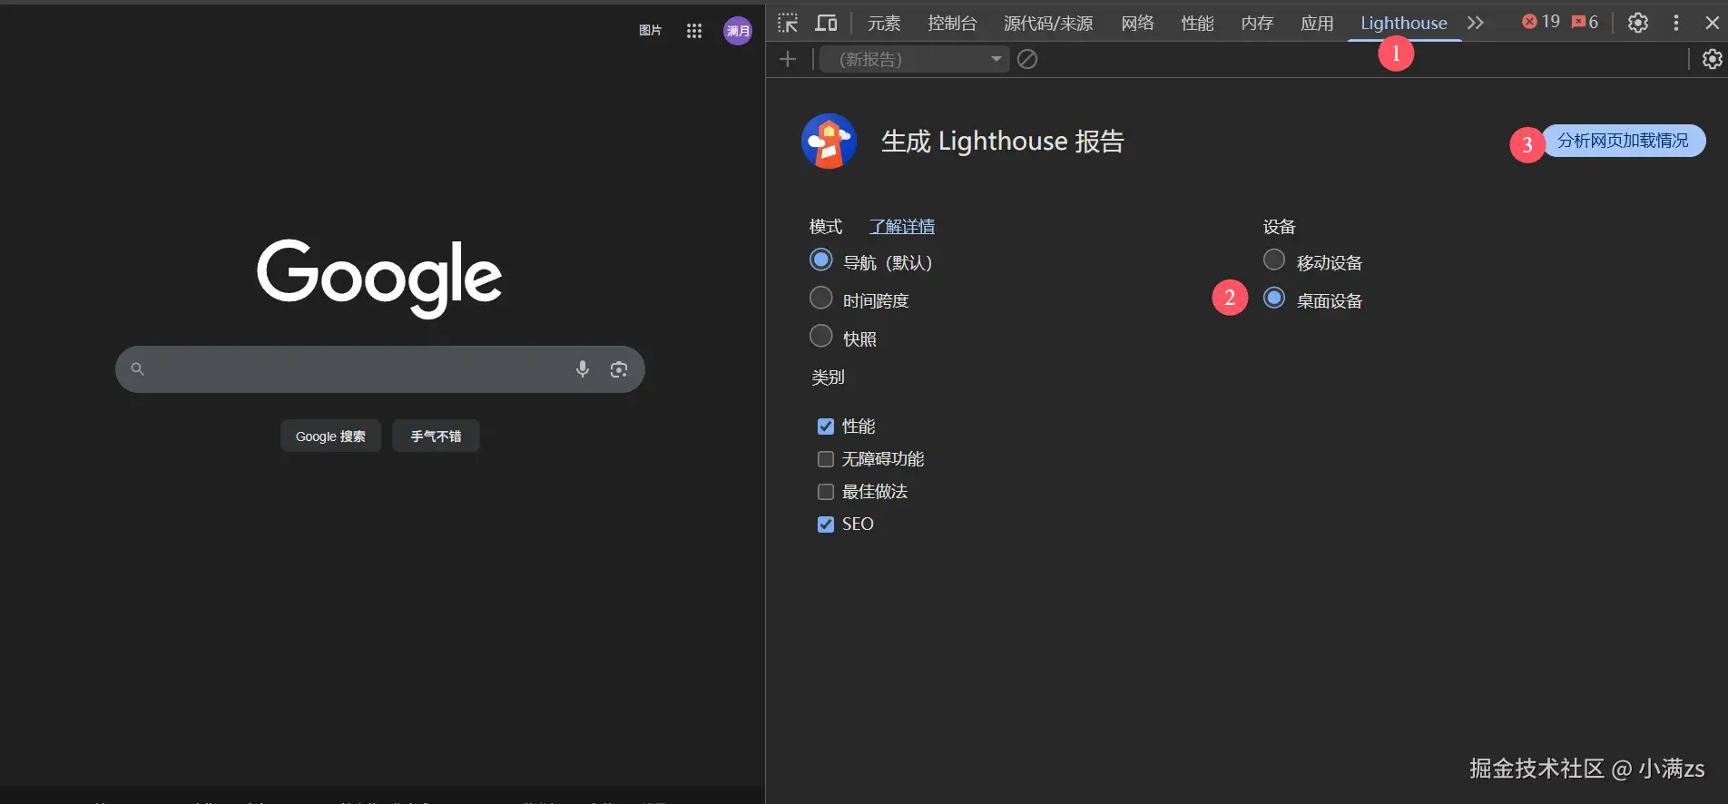
Task: Open Google Lens image search icon
Action: click(x=619, y=369)
